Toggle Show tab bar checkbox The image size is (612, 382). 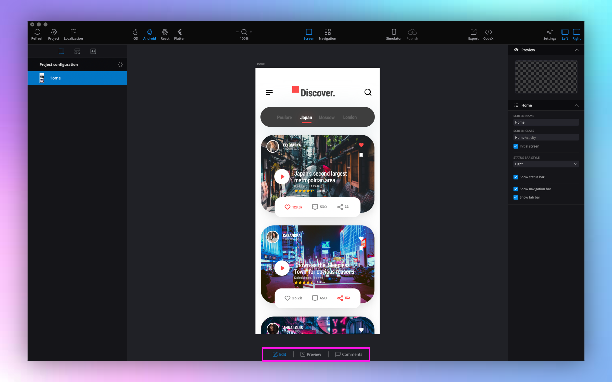[516, 197]
